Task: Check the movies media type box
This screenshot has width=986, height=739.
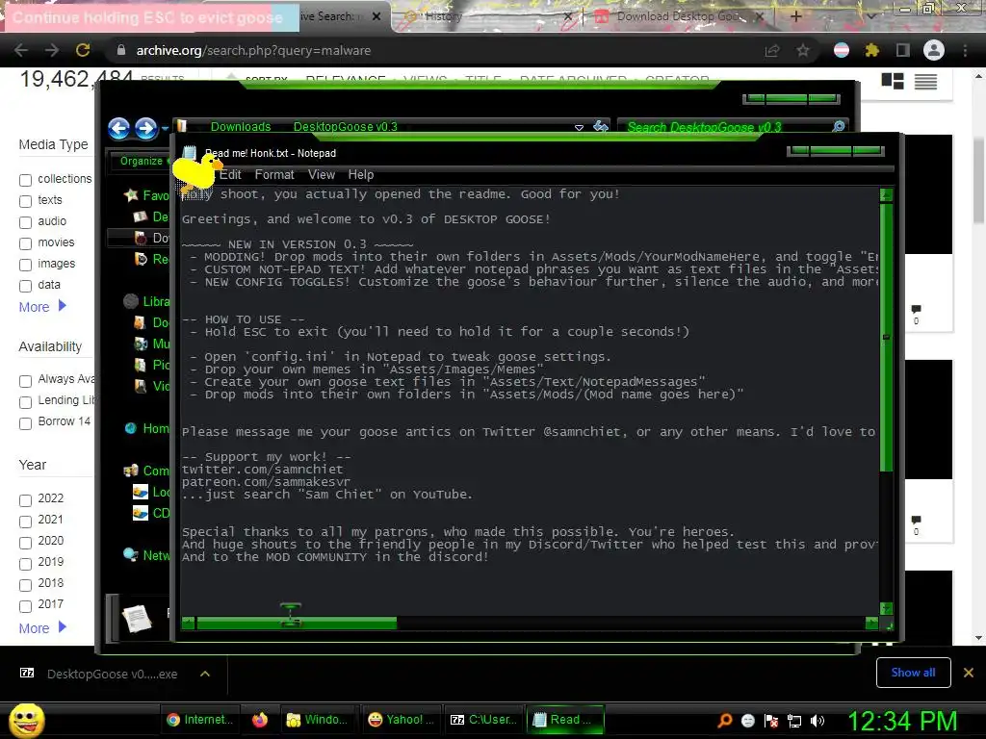Action: 25,243
